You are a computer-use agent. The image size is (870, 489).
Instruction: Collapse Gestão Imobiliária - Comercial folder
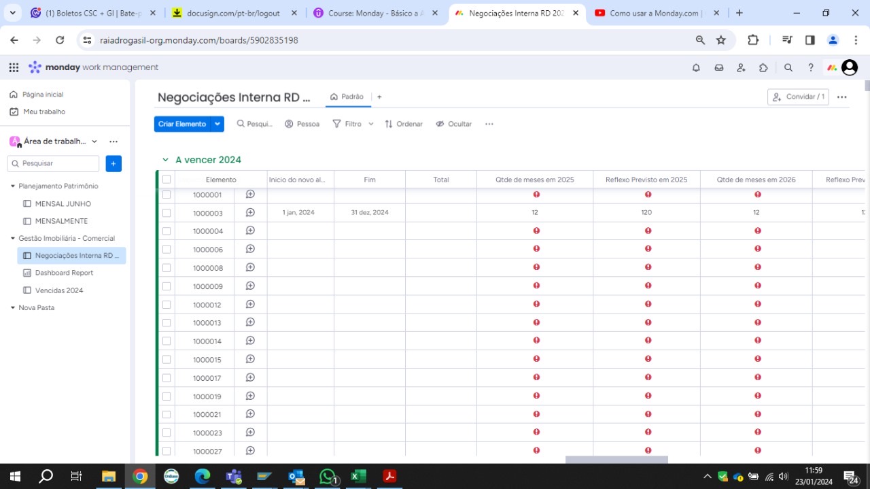[x=13, y=239]
